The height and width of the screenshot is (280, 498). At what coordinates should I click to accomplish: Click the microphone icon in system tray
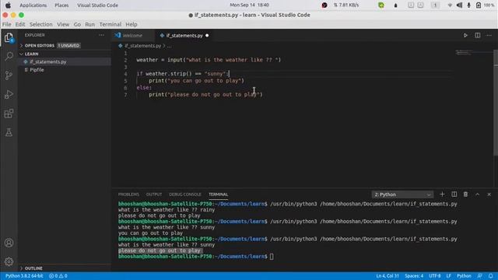468,5
